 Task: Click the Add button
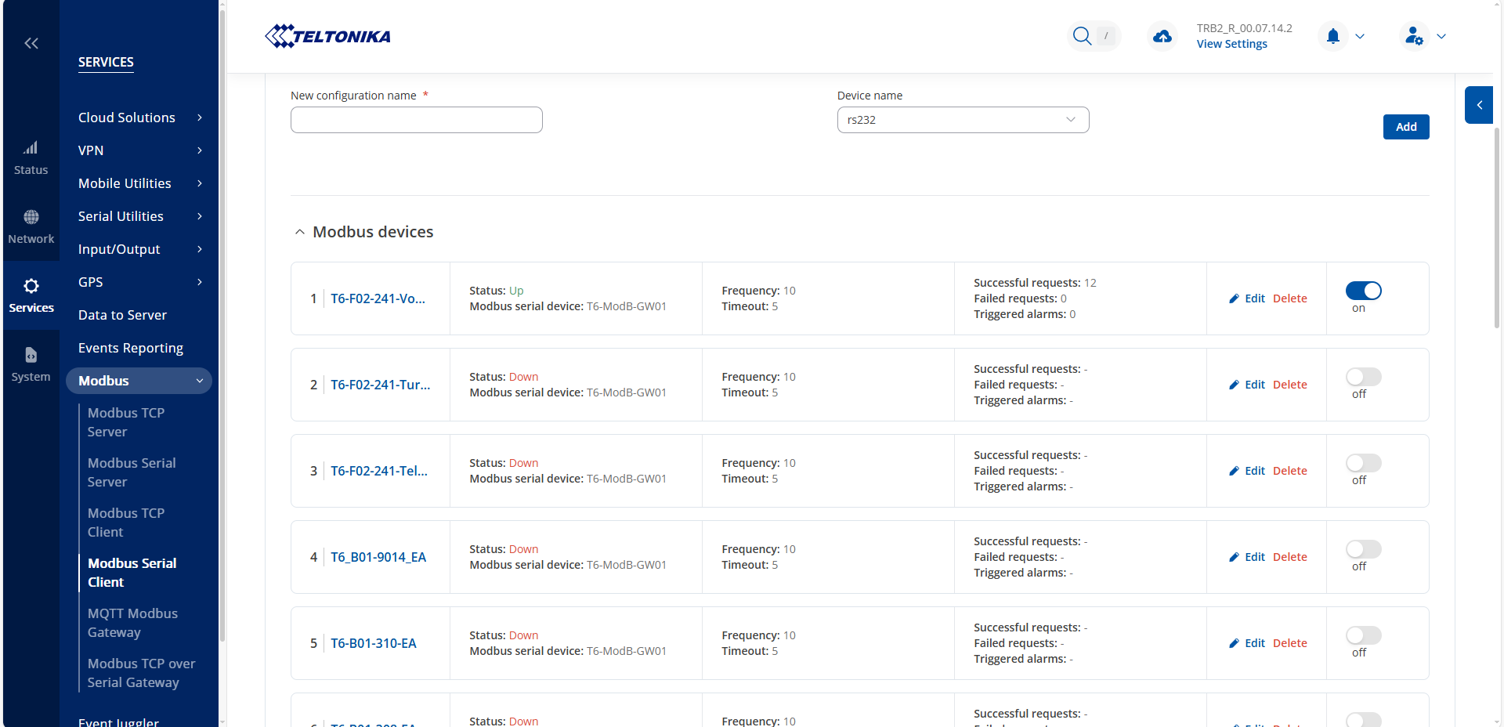1405,127
